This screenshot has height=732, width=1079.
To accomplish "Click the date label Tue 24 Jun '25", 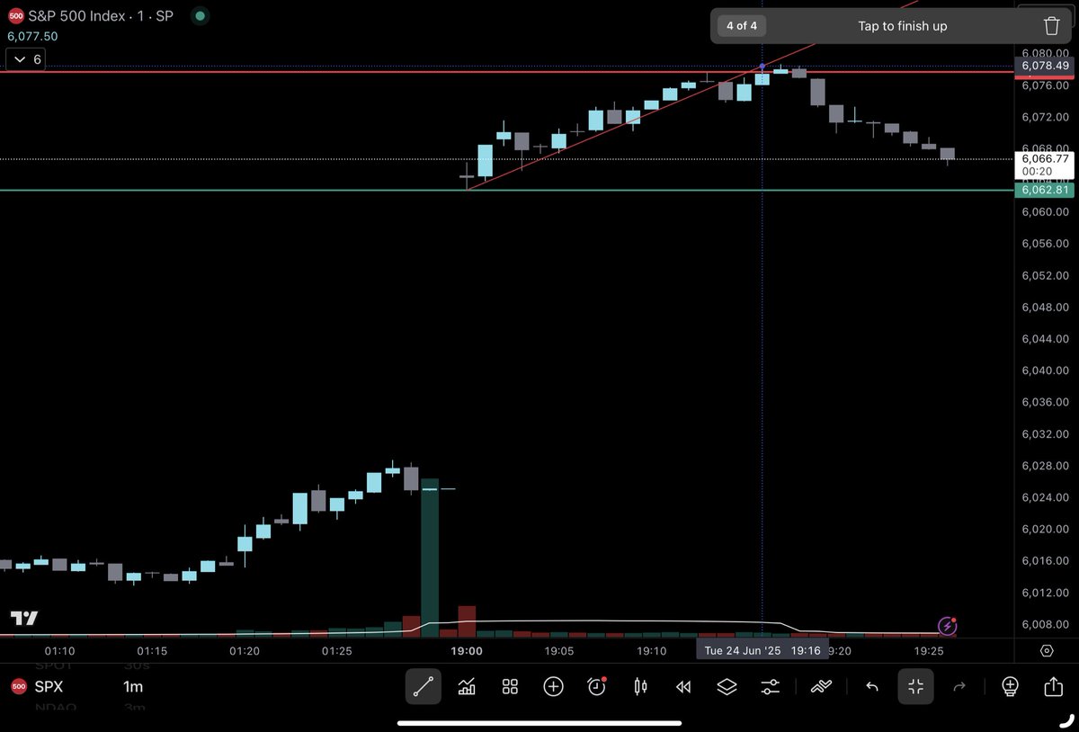I will pyautogui.click(x=743, y=650).
